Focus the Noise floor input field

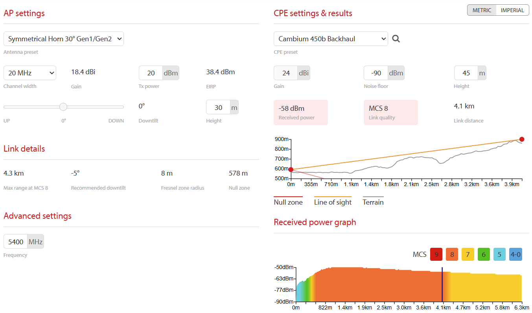(x=376, y=73)
